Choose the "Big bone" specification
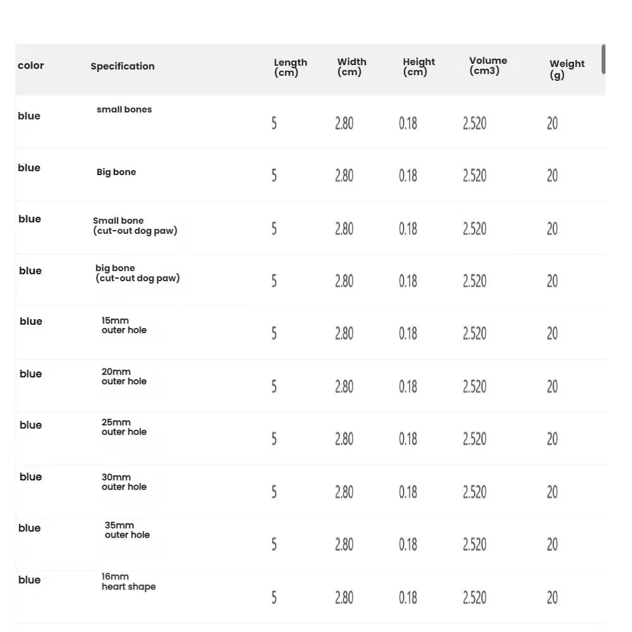This screenshot has width=632, height=632. 116,172
